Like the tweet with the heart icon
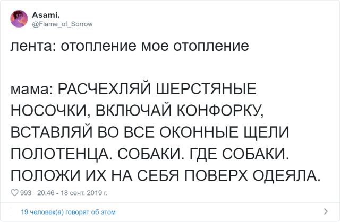 click(14, 191)
